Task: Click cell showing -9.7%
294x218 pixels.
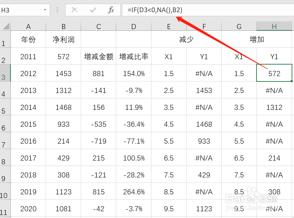Action: [x=134, y=90]
